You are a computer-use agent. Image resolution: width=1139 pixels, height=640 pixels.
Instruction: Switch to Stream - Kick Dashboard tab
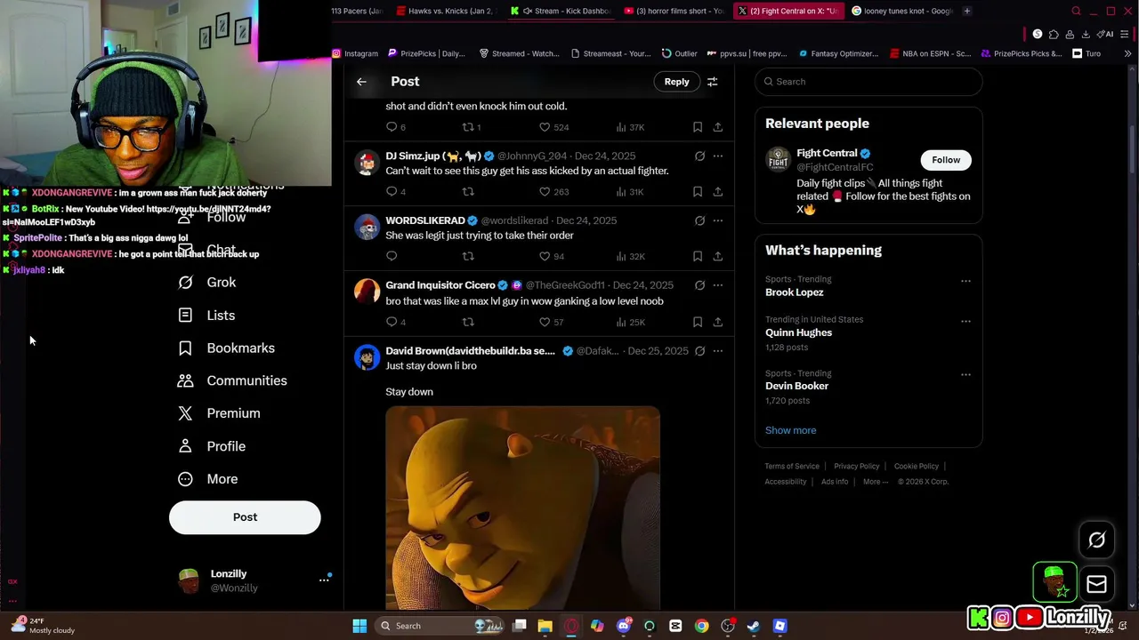(x=561, y=11)
